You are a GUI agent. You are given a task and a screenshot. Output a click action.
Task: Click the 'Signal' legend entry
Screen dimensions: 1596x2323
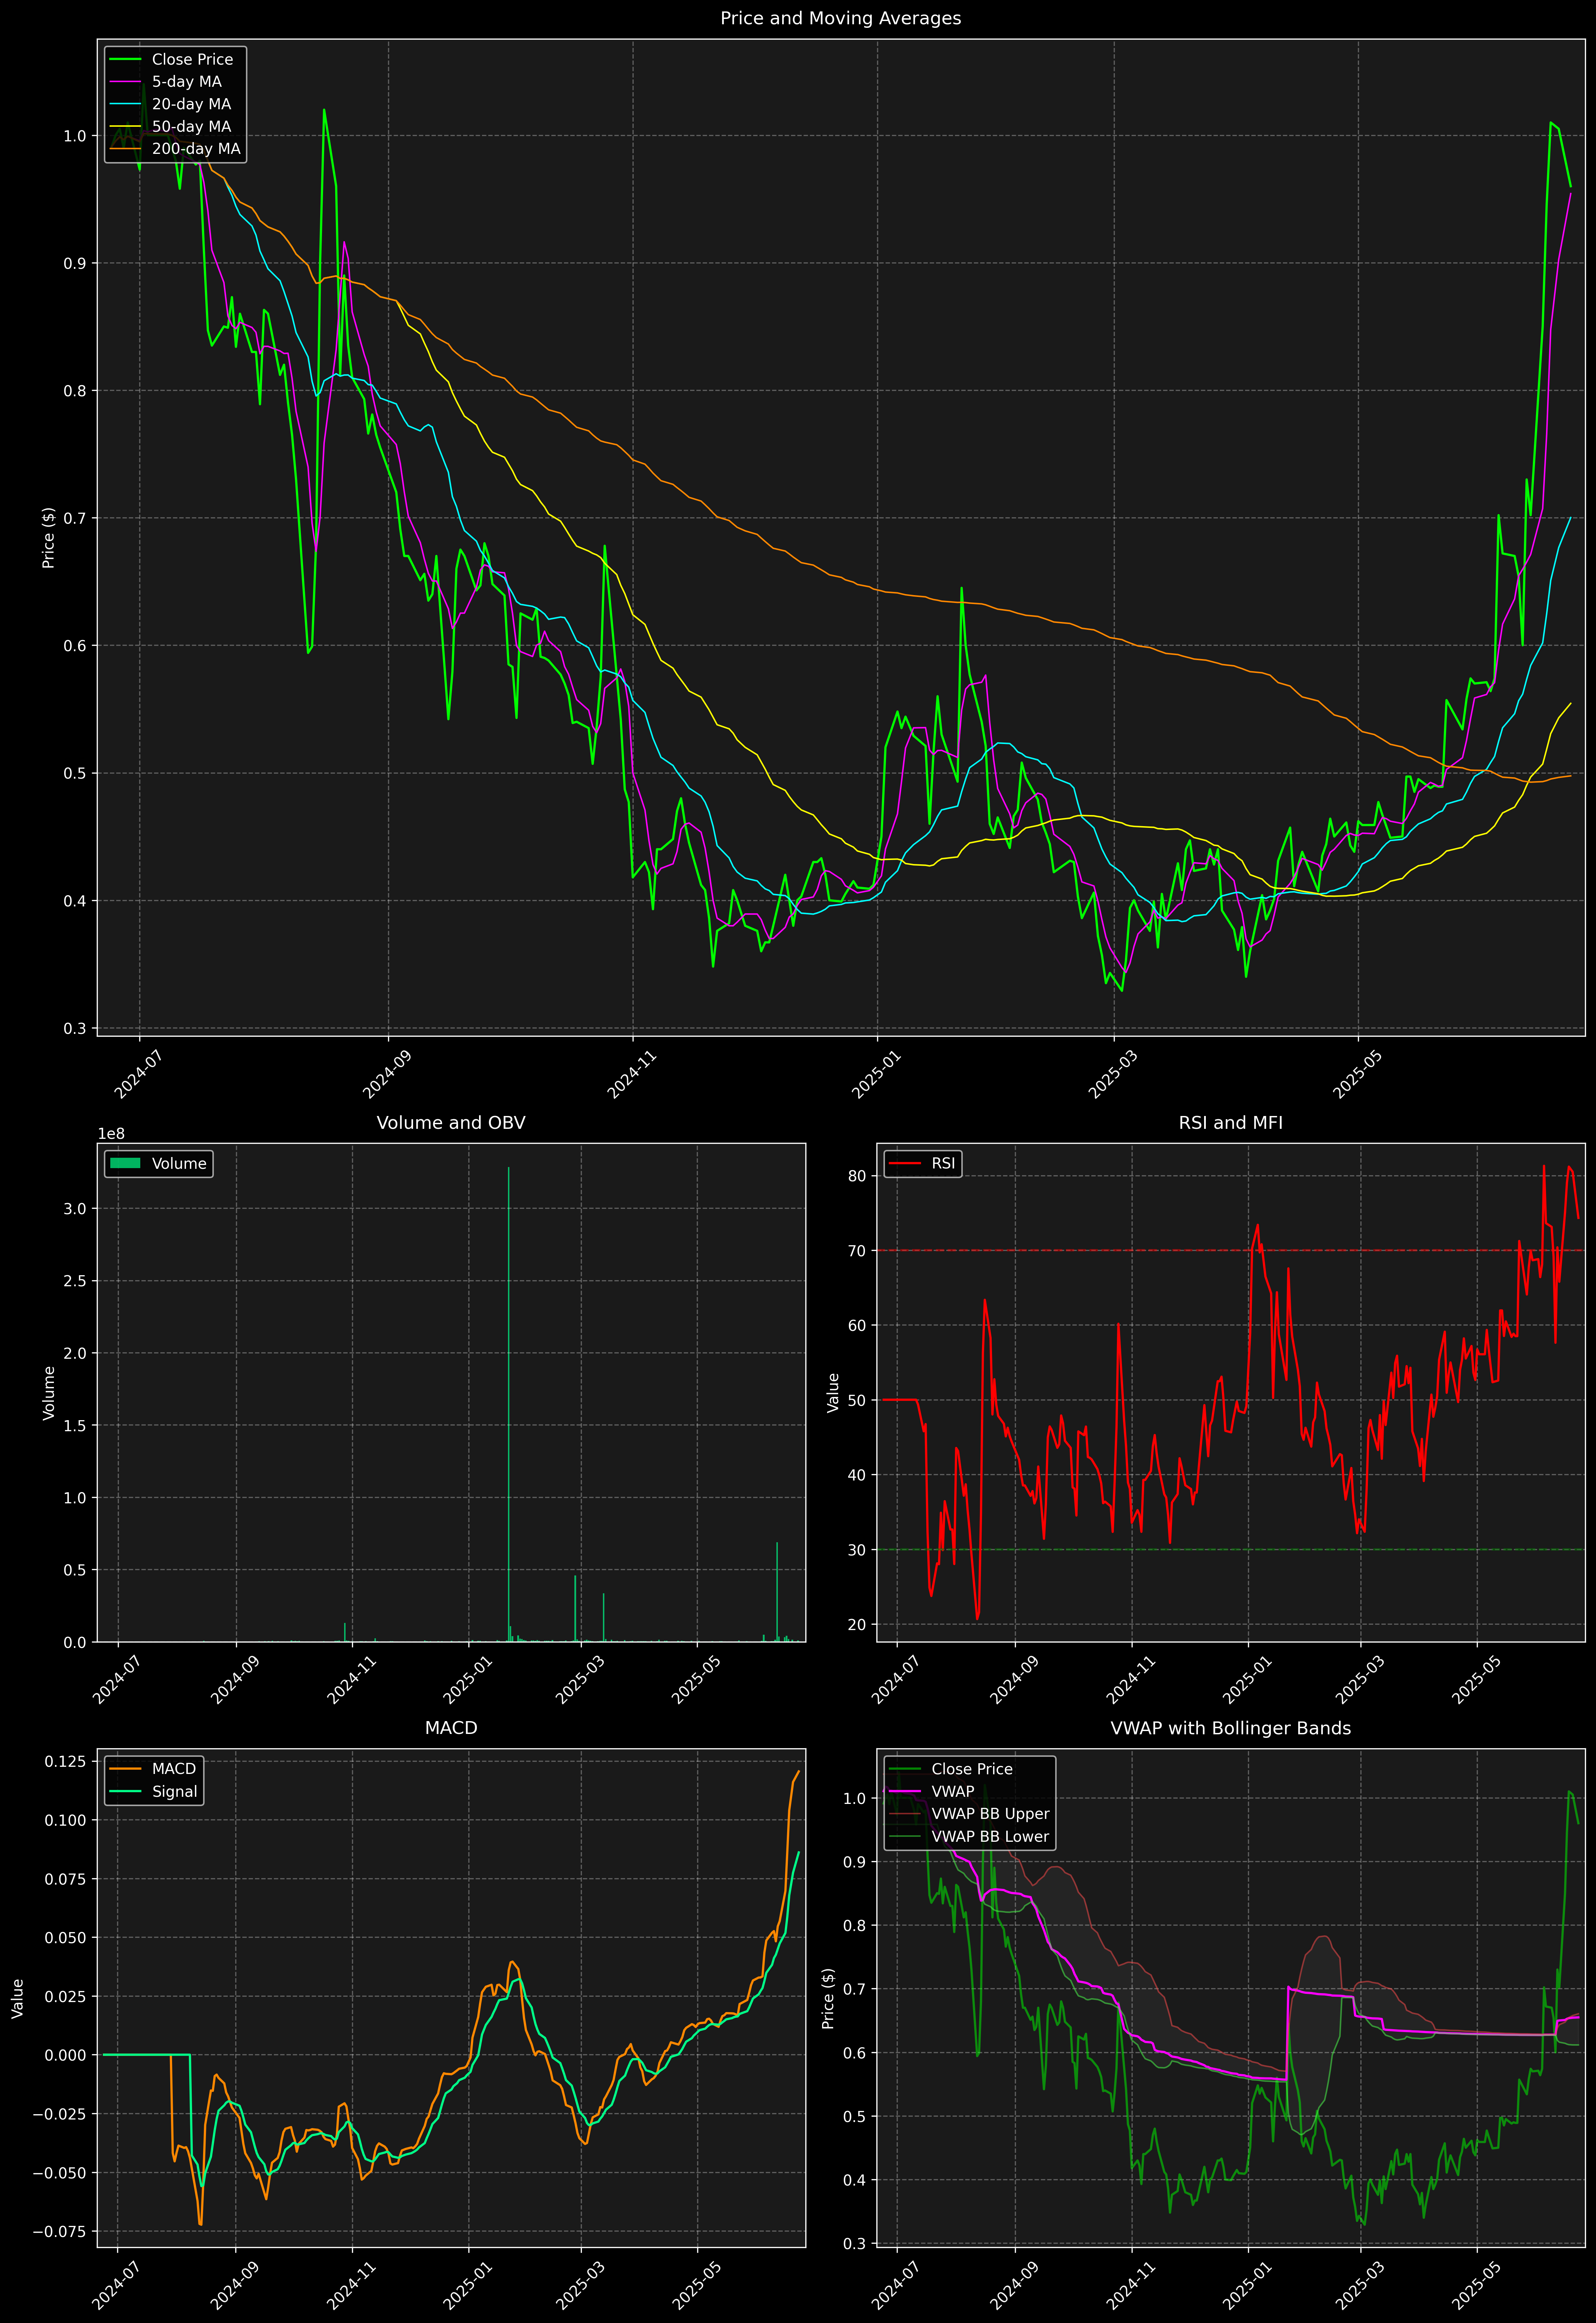click(175, 1792)
